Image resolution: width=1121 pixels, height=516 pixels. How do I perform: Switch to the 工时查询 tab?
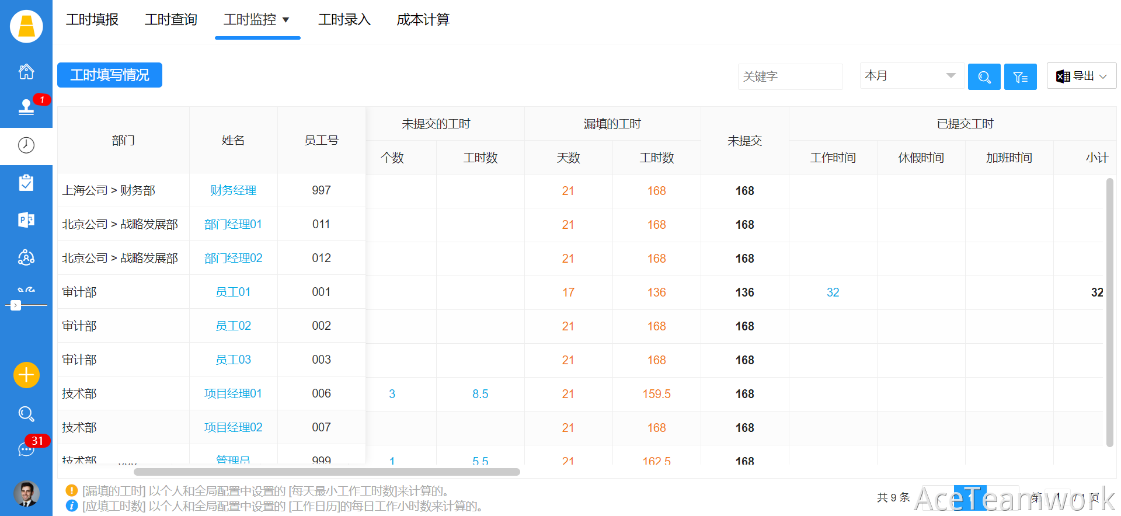171,20
